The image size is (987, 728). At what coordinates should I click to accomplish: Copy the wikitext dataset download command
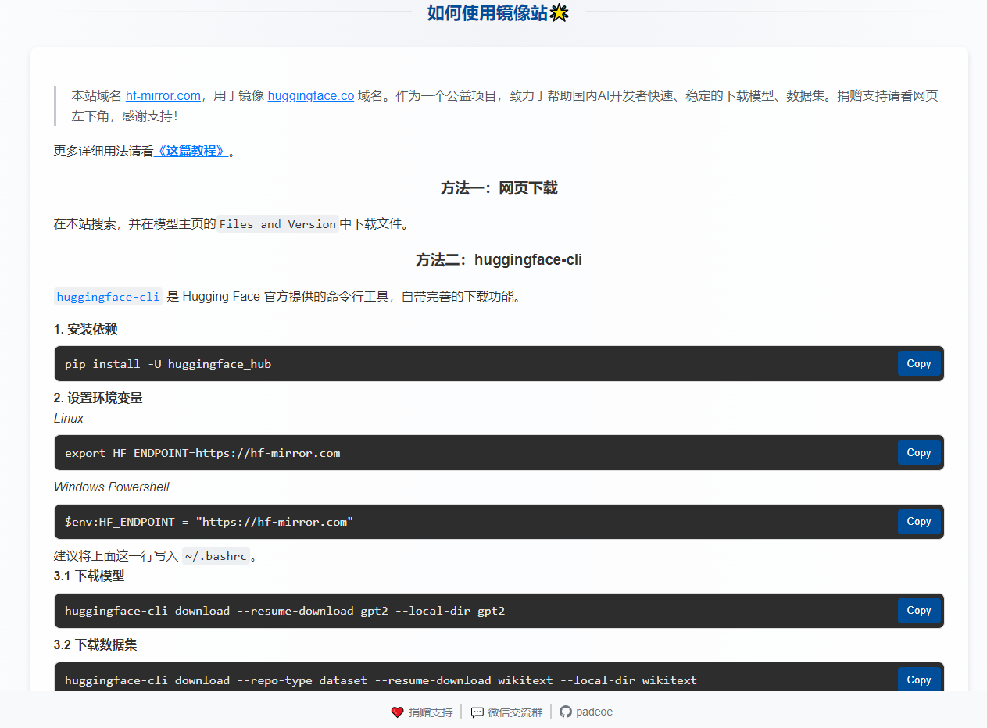pos(918,680)
